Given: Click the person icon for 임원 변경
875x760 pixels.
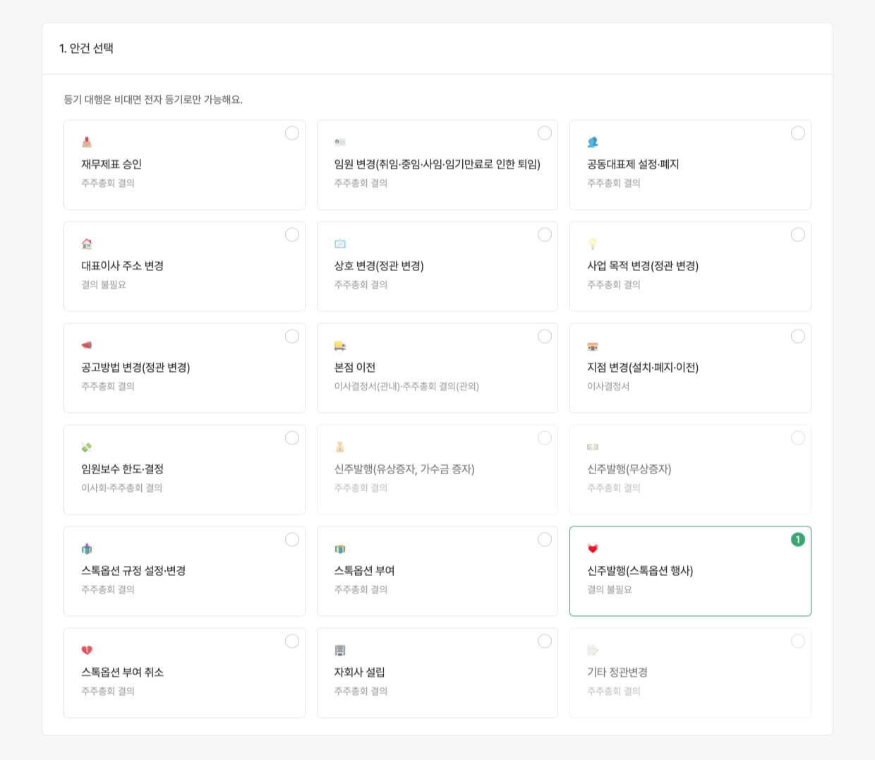Looking at the screenshot, I should tap(339, 141).
